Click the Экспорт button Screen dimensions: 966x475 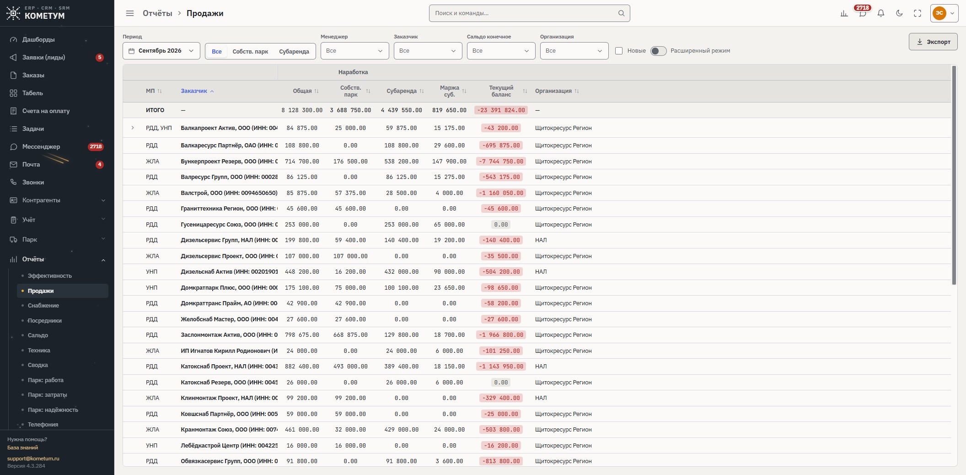click(x=933, y=42)
